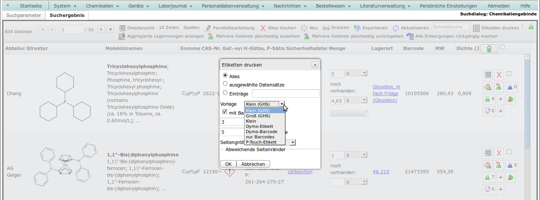Toggle the 'mit Barcode' checkbox
The height and width of the screenshot is (200, 540).
[225, 112]
